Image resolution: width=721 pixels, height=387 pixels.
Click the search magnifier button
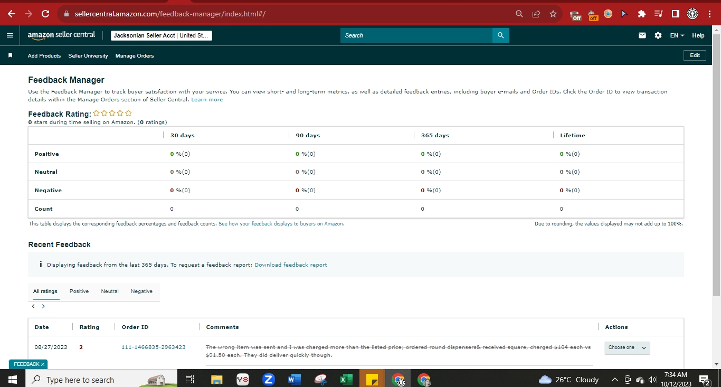coord(501,35)
